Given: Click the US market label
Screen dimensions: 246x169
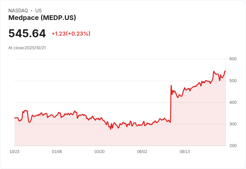Looking at the screenshot, I should (38, 11).
